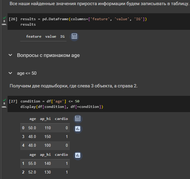Select the cell with age 50.0
Image resolution: width=190 pixels, height=179 pixels.
(x=32, y=128)
